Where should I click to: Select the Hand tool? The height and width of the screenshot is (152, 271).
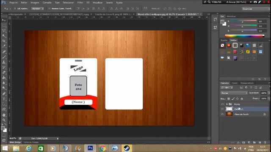(4, 115)
